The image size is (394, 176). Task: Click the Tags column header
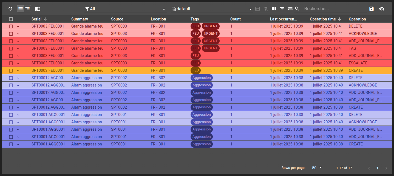pos(195,19)
